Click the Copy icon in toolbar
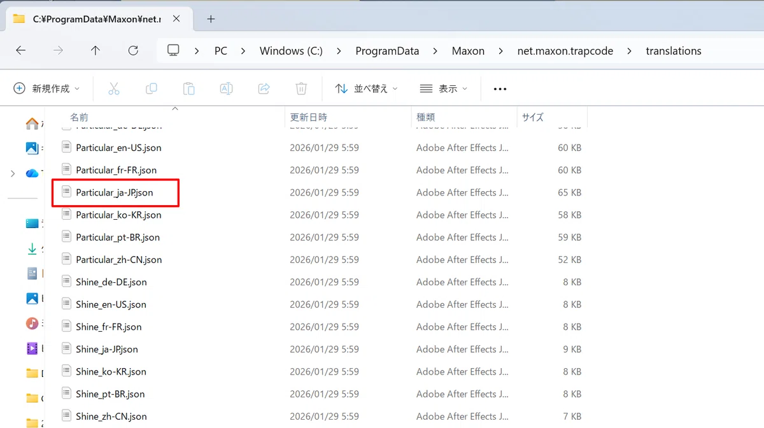This screenshot has width=764, height=428. click(x=151, y=89)
